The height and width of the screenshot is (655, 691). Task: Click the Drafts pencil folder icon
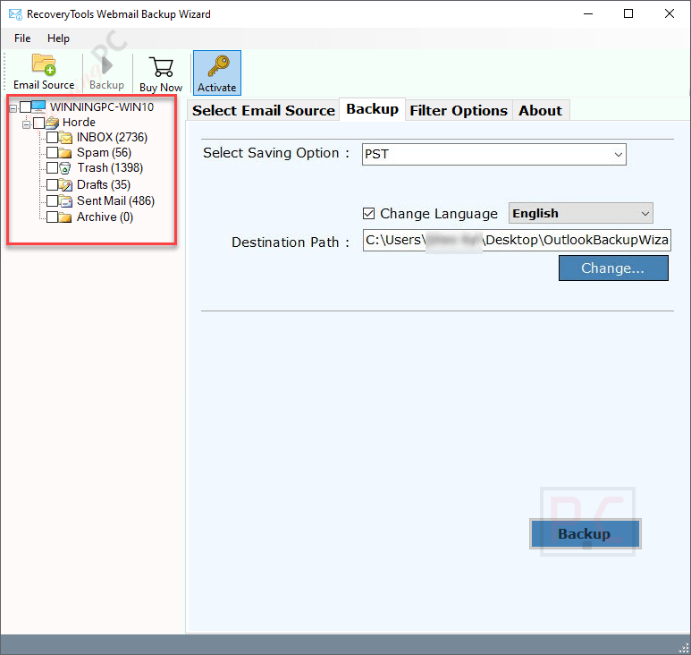click(x=65, y=185)
